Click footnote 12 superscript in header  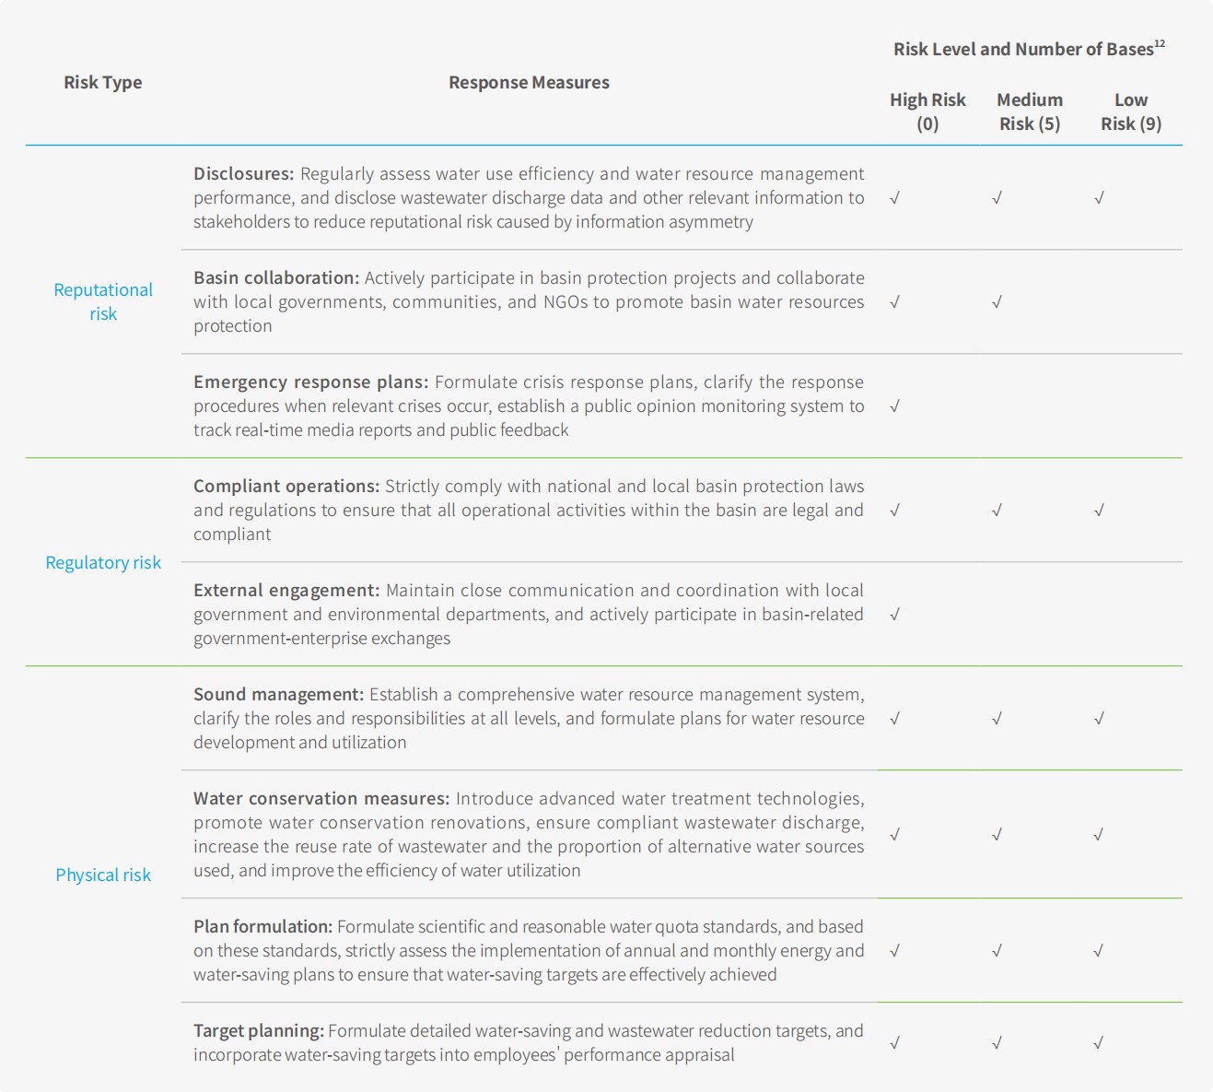(1160, 43)
